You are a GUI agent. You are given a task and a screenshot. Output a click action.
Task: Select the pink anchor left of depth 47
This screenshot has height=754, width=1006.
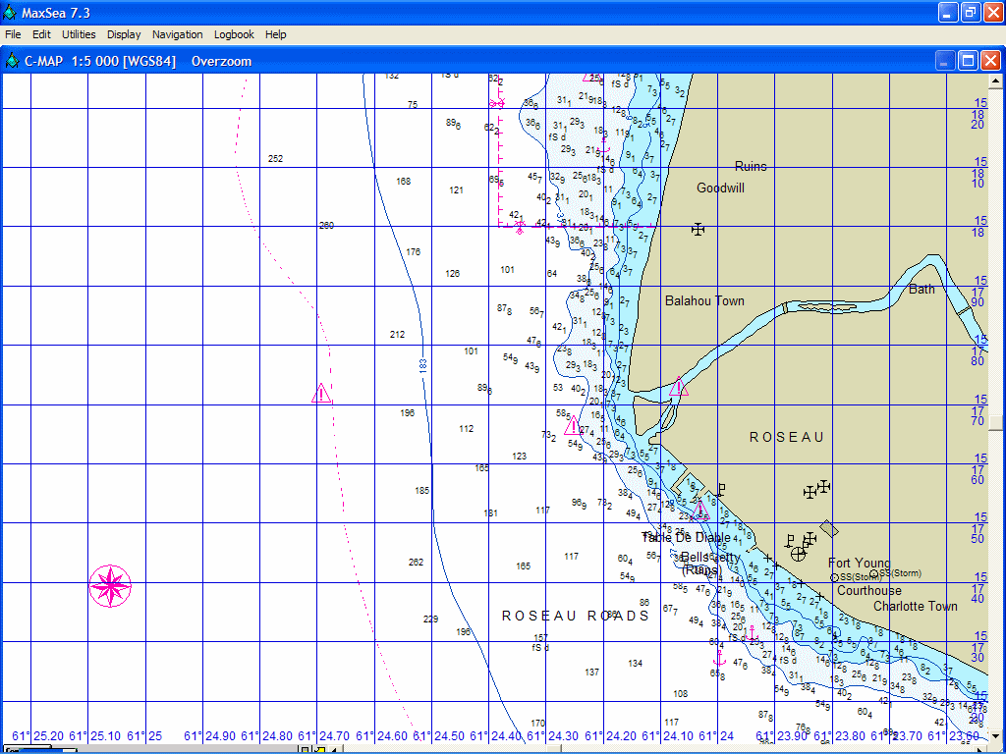[x=719, y=658]
